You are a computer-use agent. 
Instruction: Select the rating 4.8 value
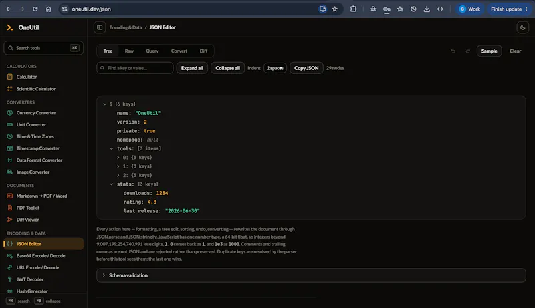pyautogui.click(x=152, y=202)
